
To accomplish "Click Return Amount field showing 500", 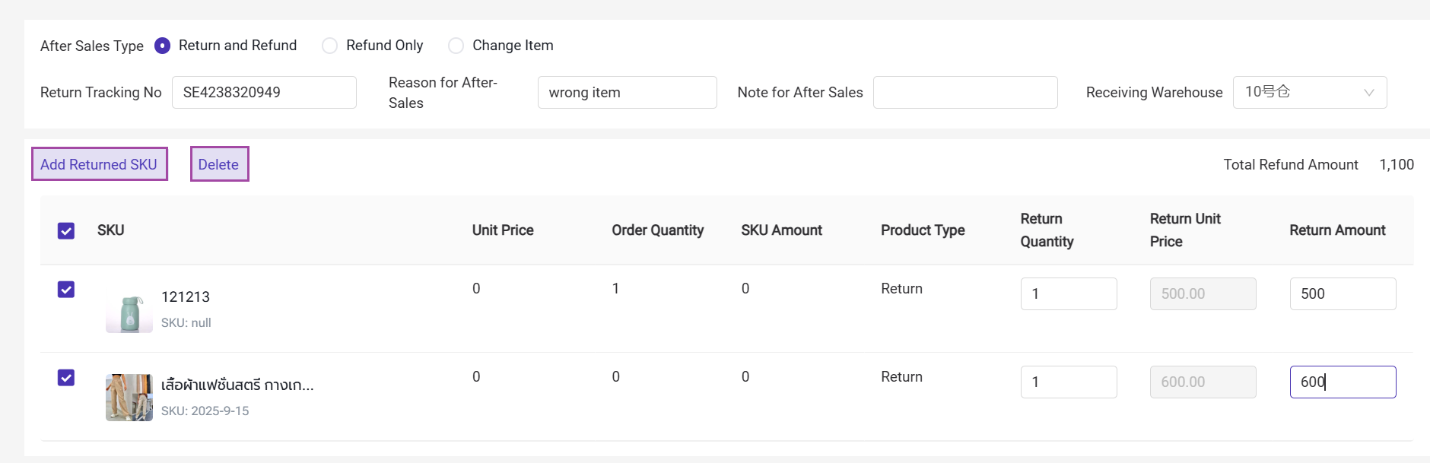I will pyautogui.click(x=1342, y=293).
